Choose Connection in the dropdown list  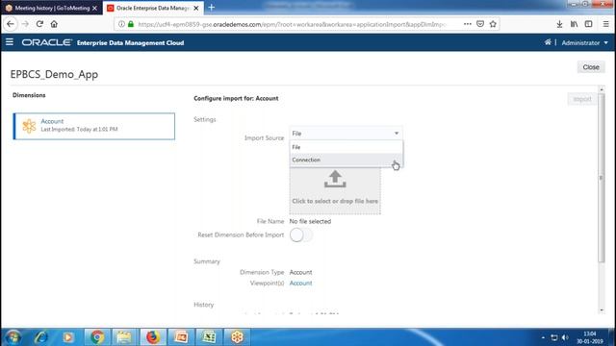[346, 161]
